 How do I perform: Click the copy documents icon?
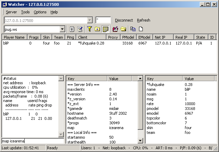tap(133, 29)
